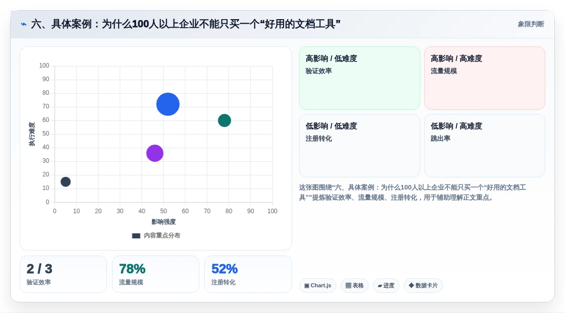
Task: Open the 78% 流量规模 stat card
Action: pos(156,274)
